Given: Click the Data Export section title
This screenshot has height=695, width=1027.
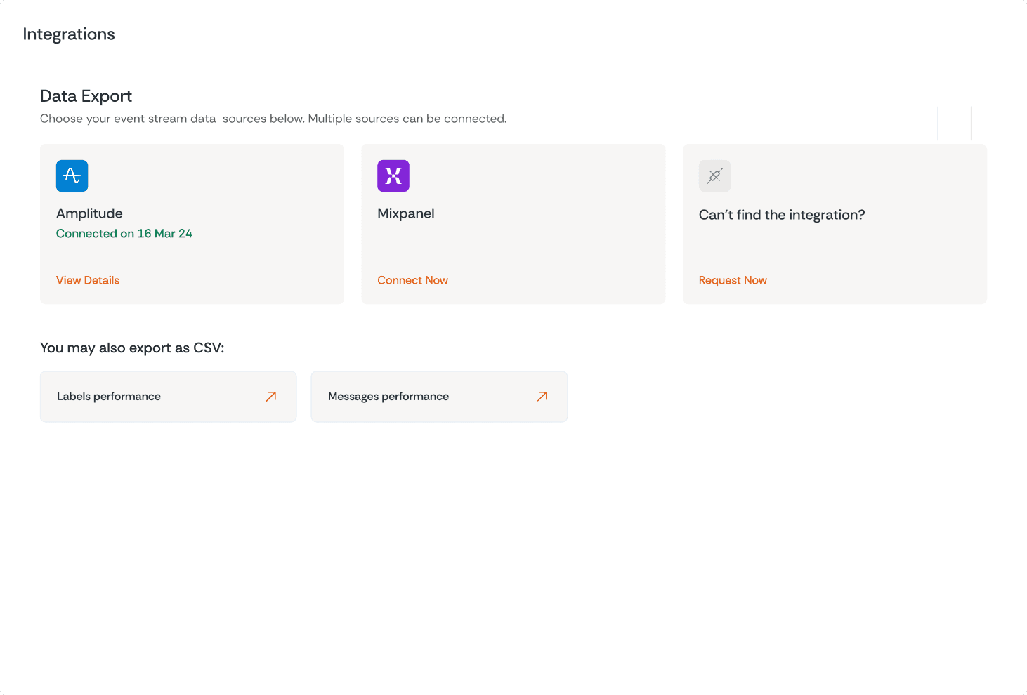Looking at the screenshot, I should point(86,96).
